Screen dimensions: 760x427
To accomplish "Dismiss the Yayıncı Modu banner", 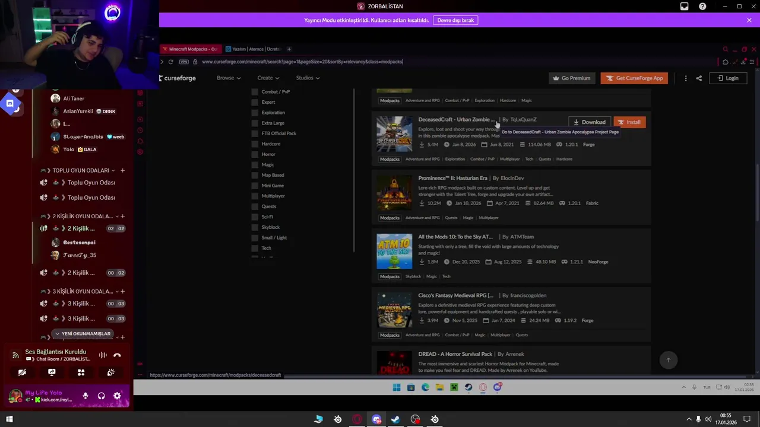I will (749, 20).
